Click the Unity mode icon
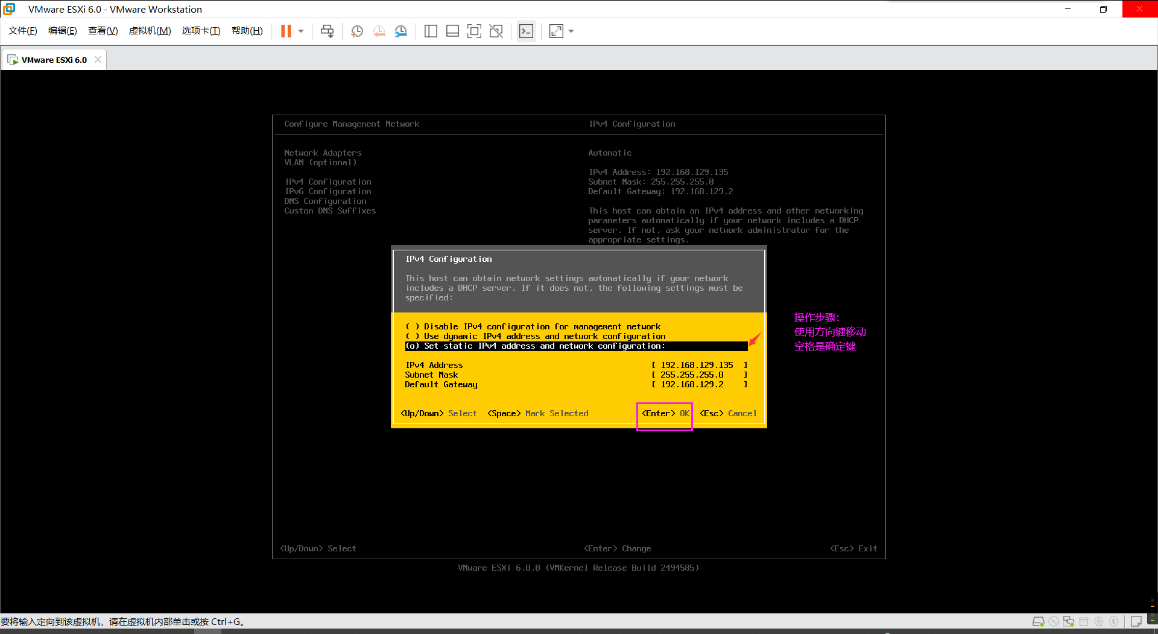This screenshot has height=634, width=1158. click(496, 31)
